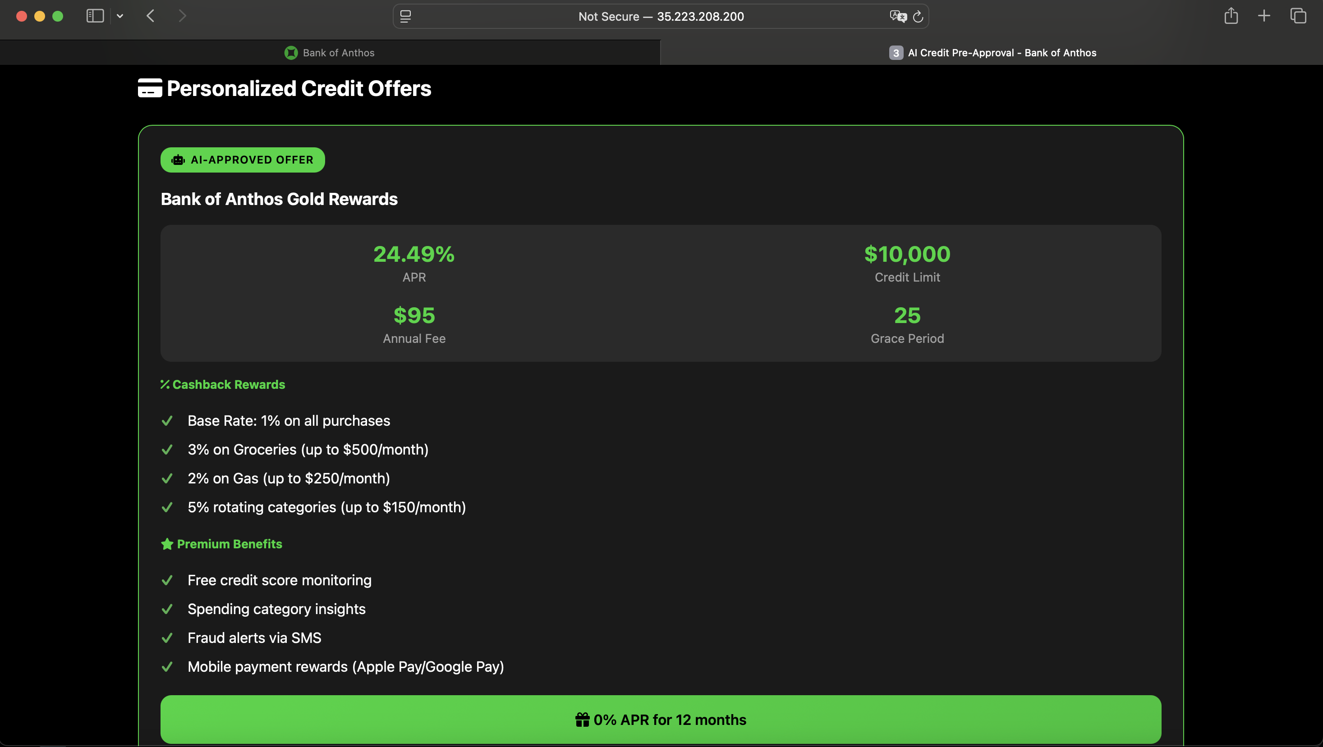1323x747 pixels.
Task: Click the 0% APR for 12 months banner
Action: [x=661, y=720]
